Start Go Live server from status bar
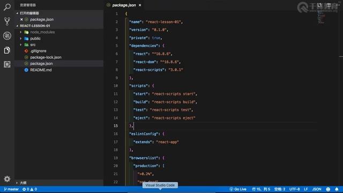This screenshot has height=193, width=343. 238,189
